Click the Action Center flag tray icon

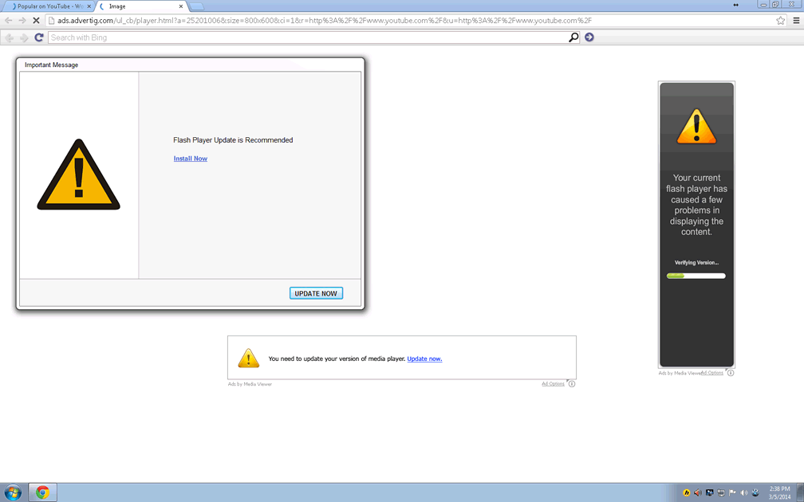pyautogui.click(x=732, y=492)
